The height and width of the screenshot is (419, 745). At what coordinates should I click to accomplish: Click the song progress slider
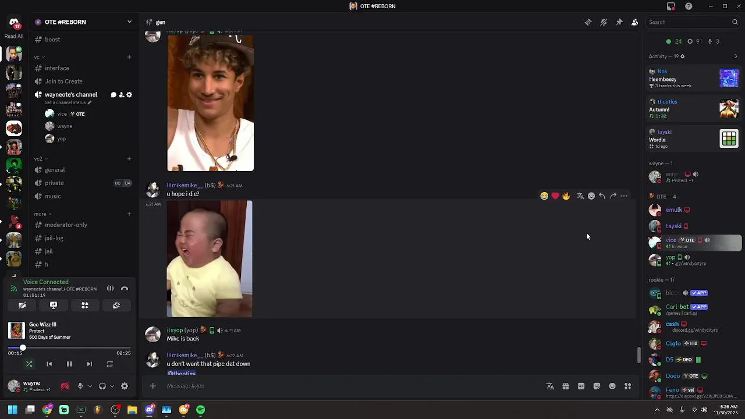tap(69, 348)
